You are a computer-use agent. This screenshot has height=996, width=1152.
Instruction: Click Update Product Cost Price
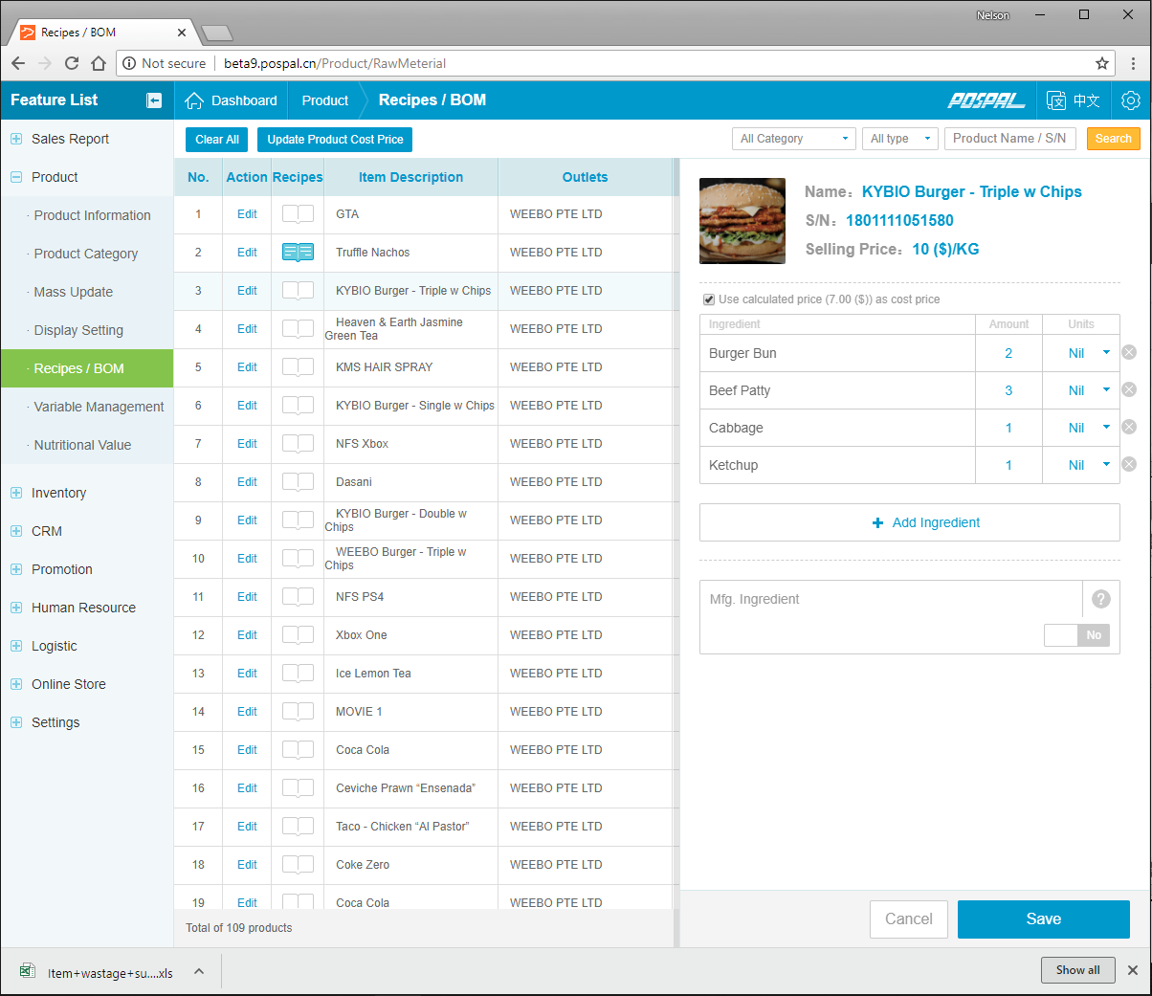pyautogui.click(x=335, y=140)
